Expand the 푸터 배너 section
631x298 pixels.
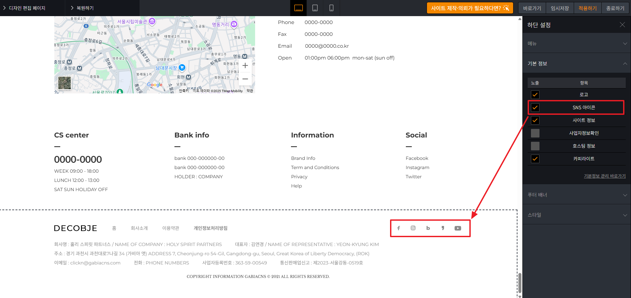click(577, 195)
